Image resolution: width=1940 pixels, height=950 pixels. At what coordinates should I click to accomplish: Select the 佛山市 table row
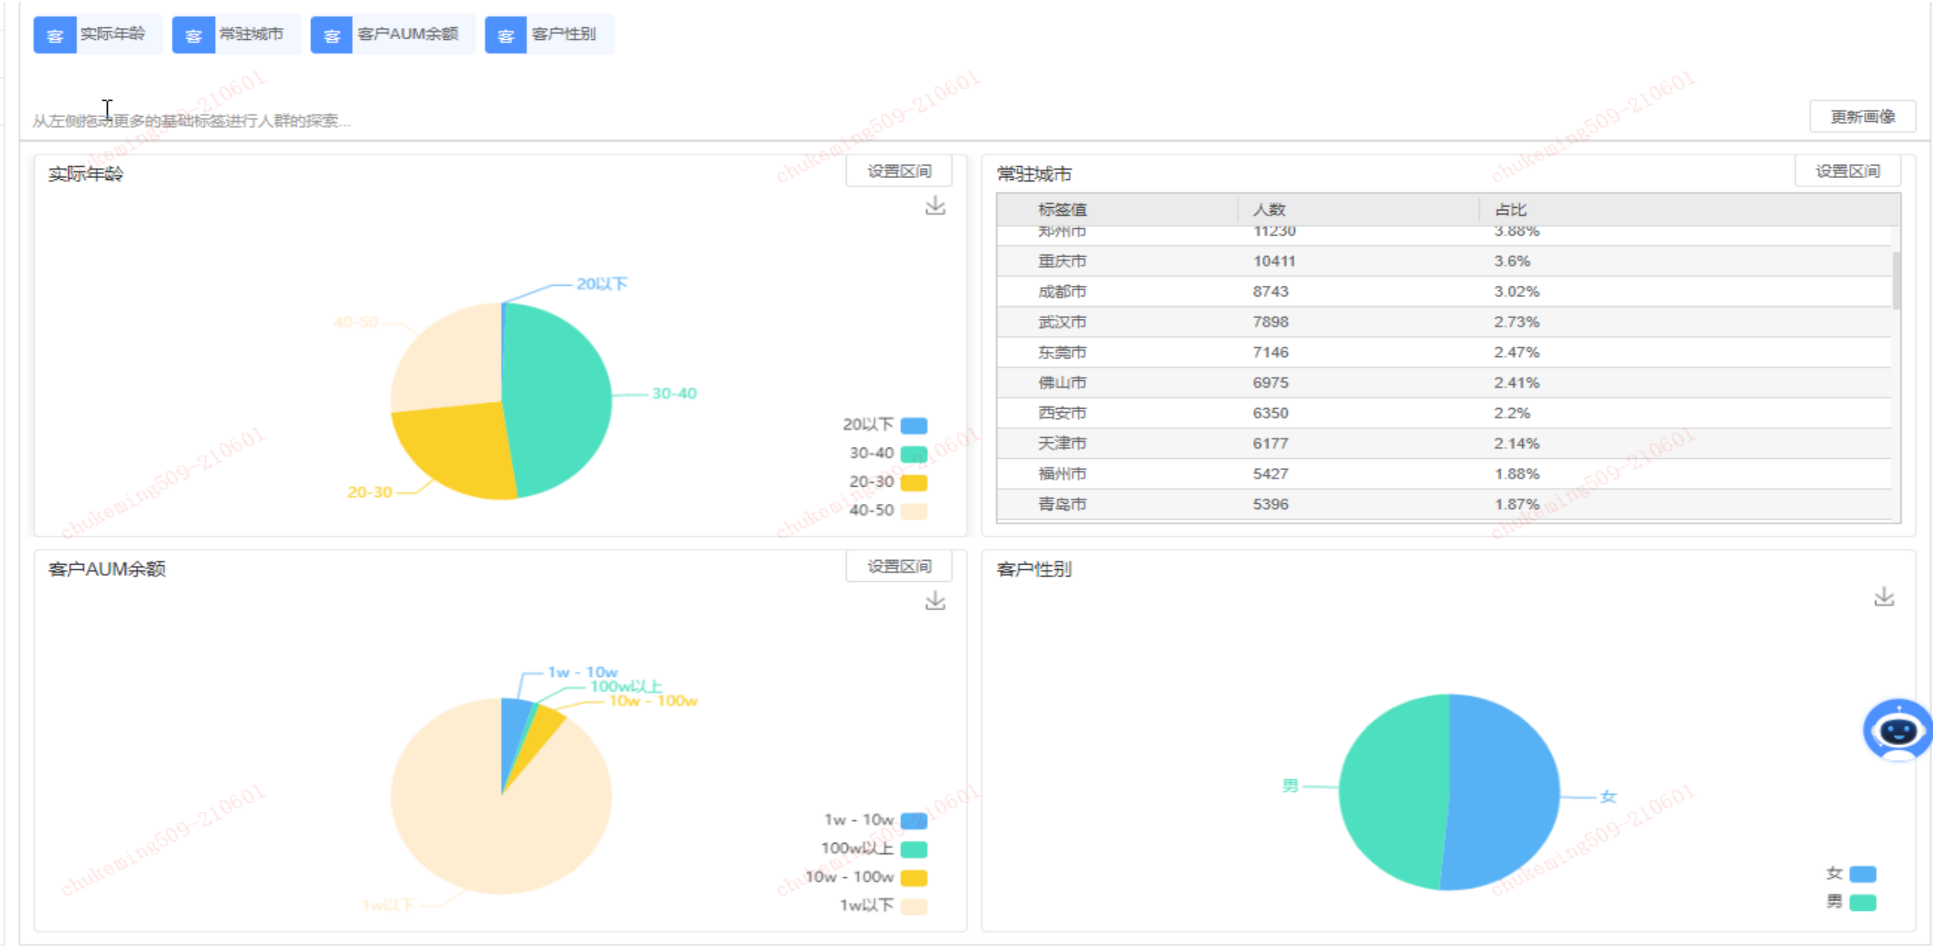point(1444,383)
